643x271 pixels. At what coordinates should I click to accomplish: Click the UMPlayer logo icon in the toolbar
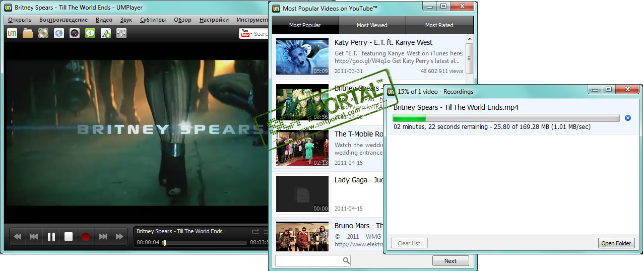12,33
